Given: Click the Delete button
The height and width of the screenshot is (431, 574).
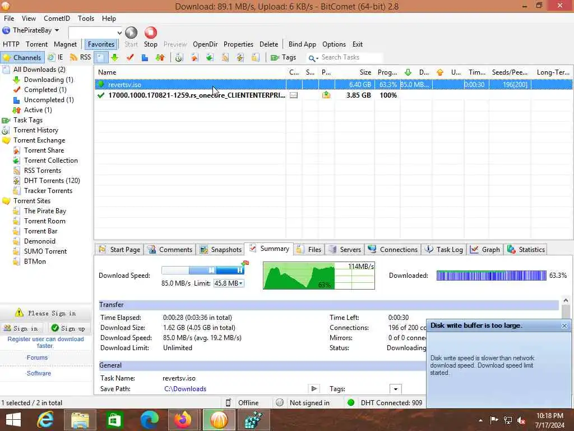Looking at the screenshot, I should pyautogui.click(x=269, y=44).
